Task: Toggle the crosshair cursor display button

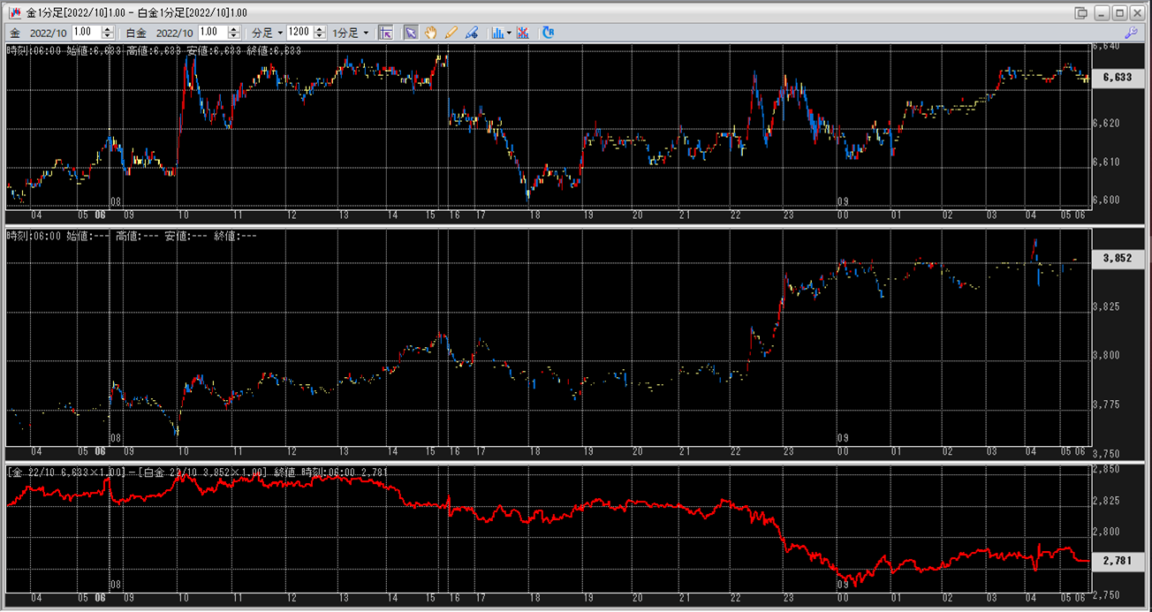Action: click(385, 33)
